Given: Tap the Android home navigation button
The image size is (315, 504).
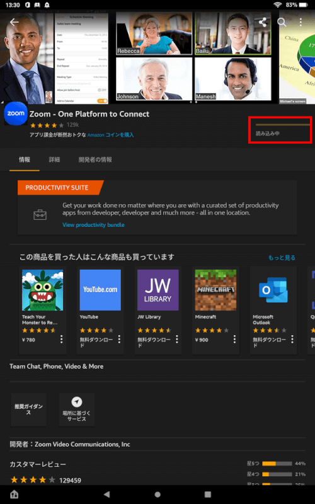Looking at the screenshot, I should 157,495.
